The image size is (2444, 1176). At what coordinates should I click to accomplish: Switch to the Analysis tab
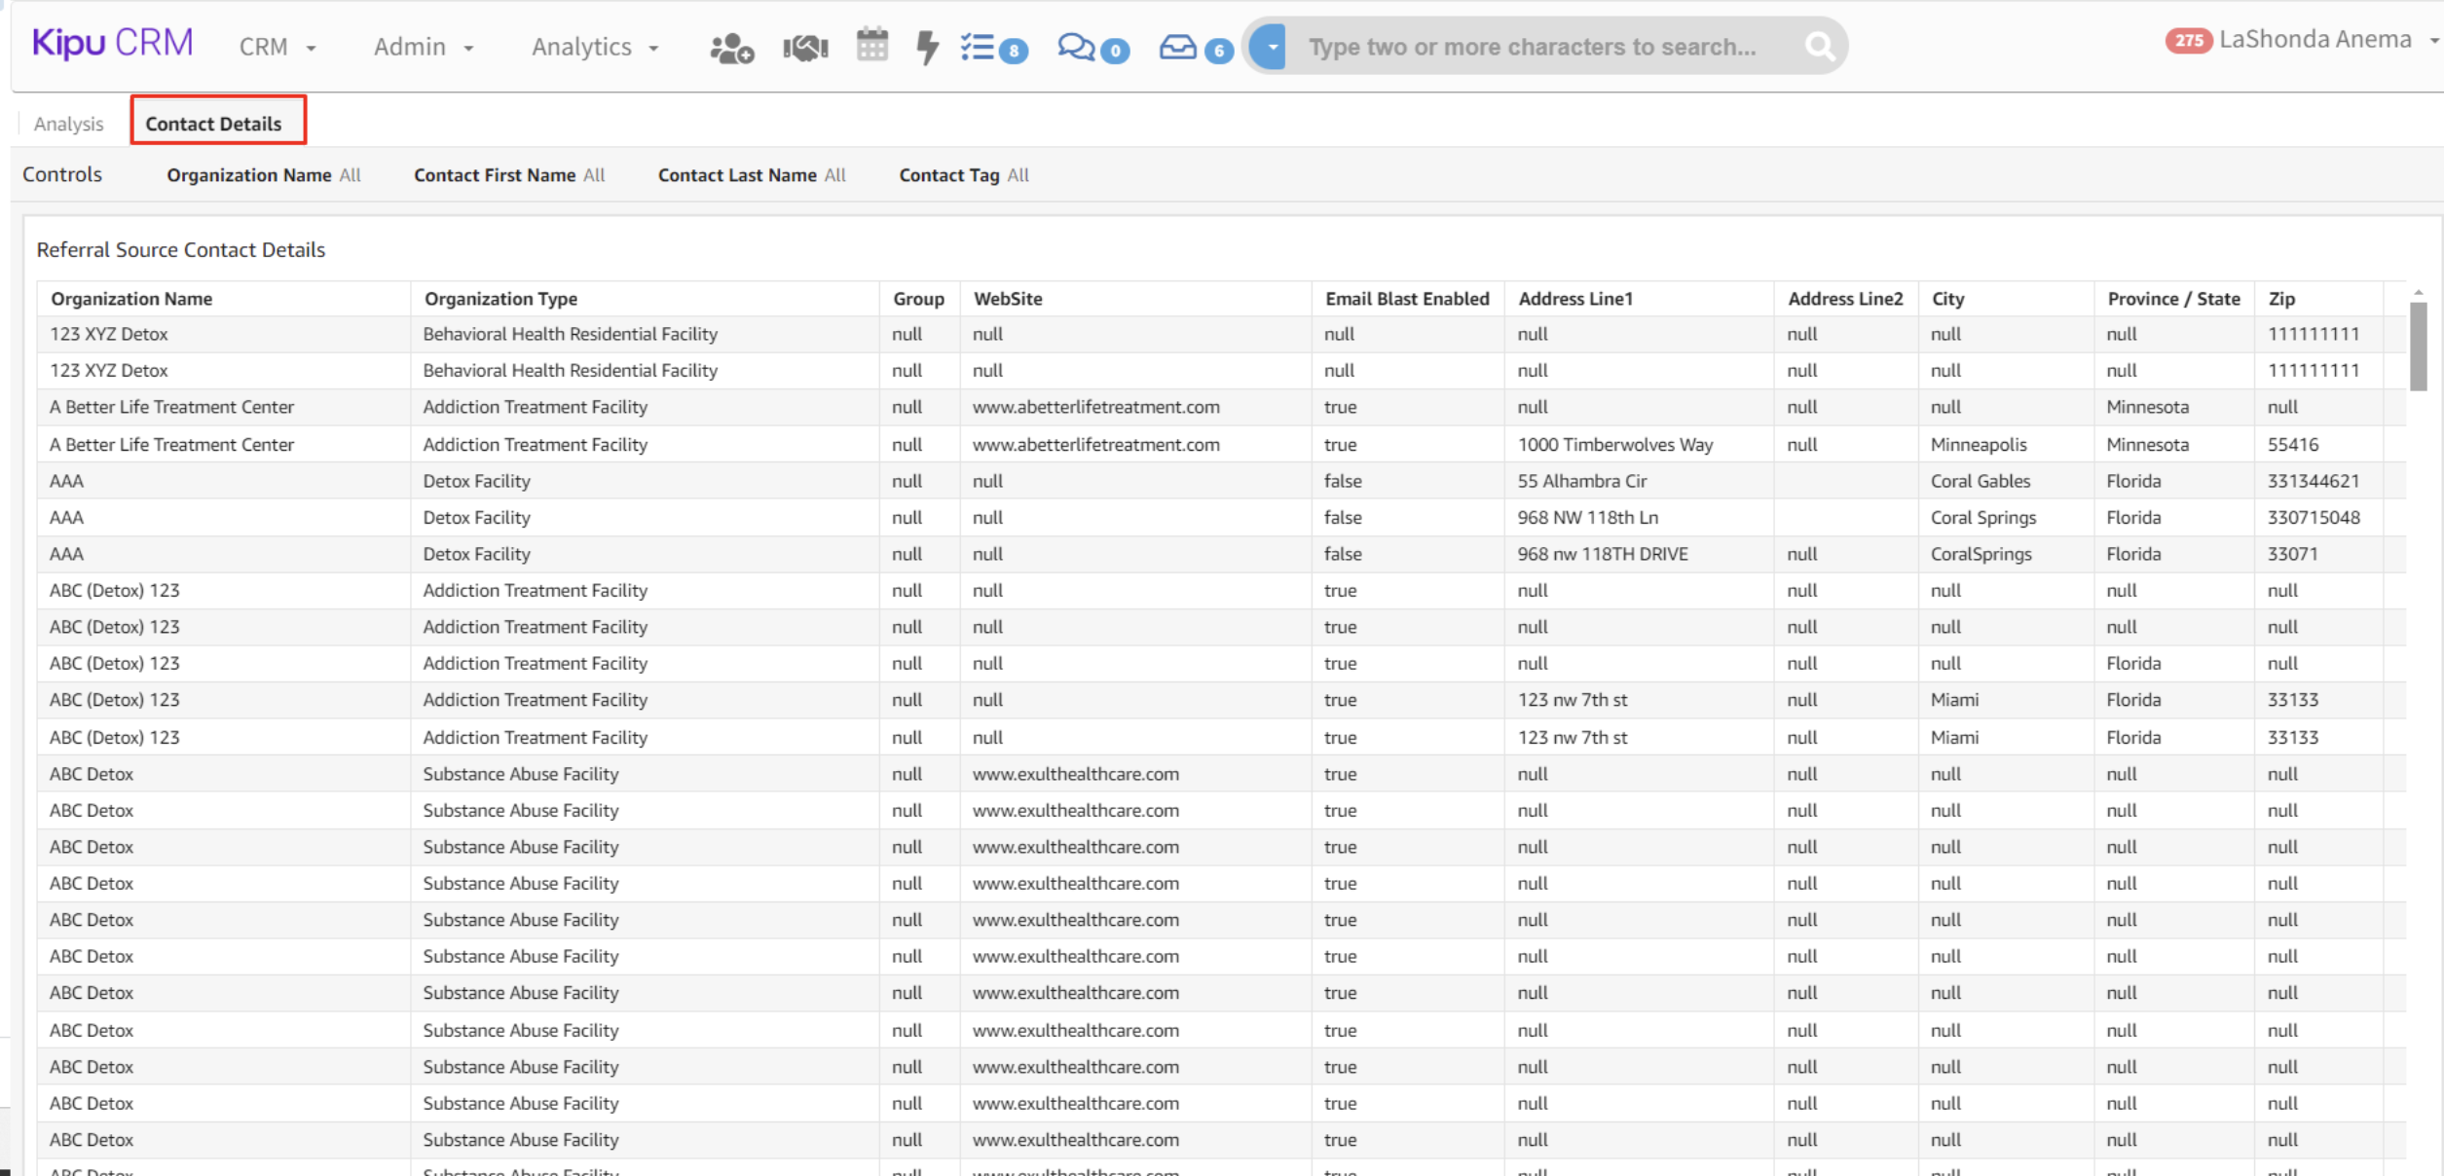68,124
